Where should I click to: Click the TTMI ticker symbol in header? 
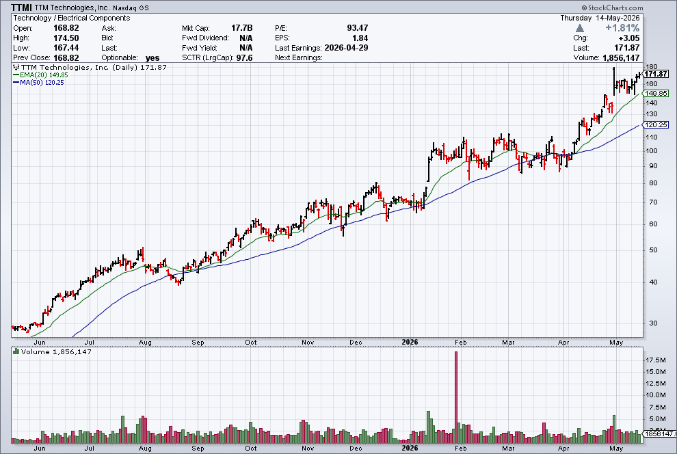pos(22,8)
